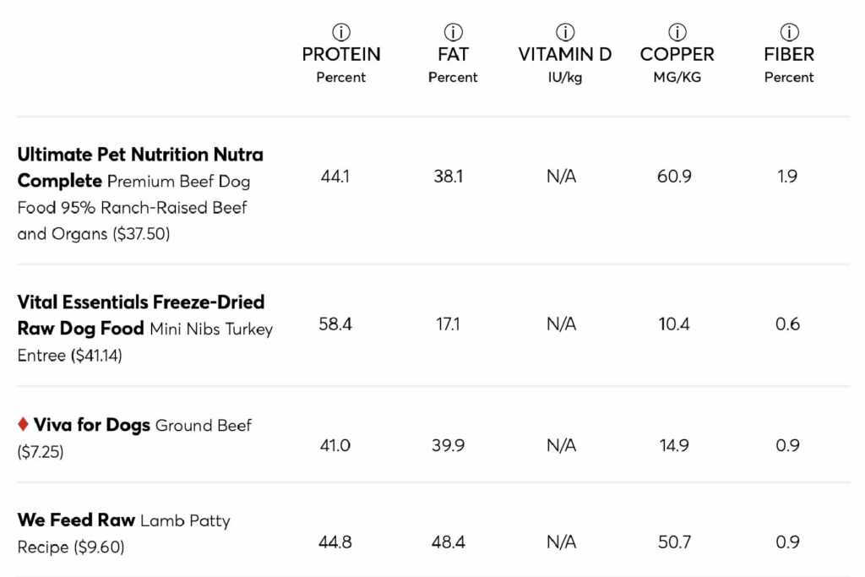
Task: Select the Fat column header
Action: [x=453, y=54]
